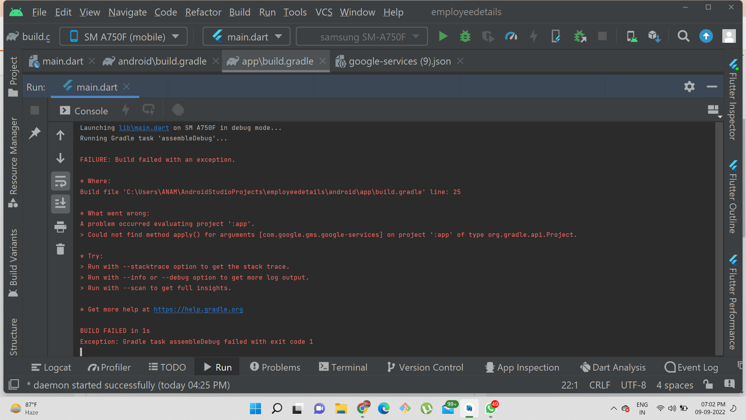Open the SDK Manager icon
The image size is (746, 420).
(654, 36)
